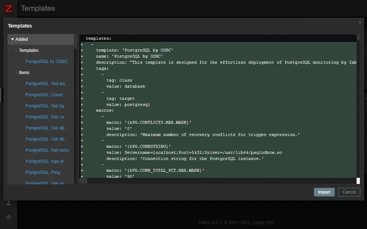Click the Zabbix logo icon

[x=9, y=9]
